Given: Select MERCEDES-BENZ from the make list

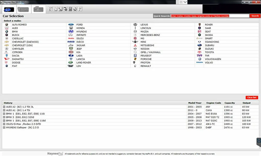Looking at the screenshot, I should [150, 35].
